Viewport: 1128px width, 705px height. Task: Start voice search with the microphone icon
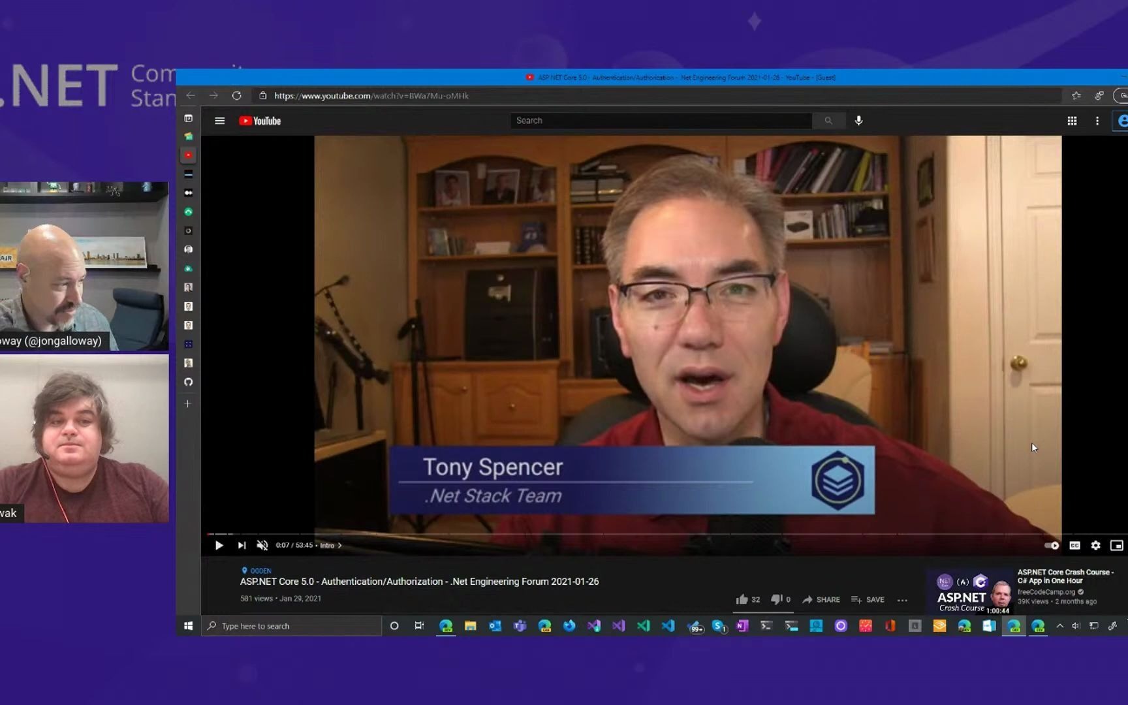click(x=858, y=120)
